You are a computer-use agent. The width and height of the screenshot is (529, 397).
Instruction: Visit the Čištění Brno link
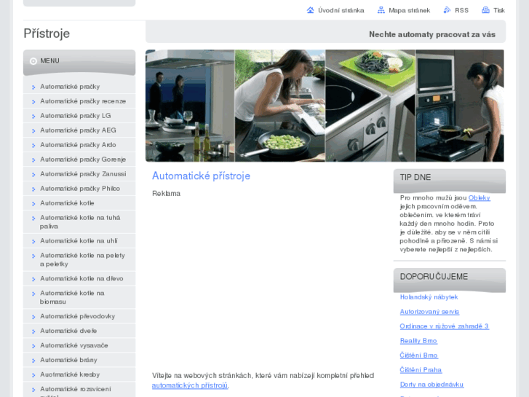[418, 355]
